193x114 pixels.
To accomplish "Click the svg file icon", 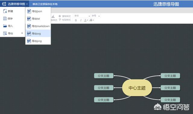I will coord(29,33).
